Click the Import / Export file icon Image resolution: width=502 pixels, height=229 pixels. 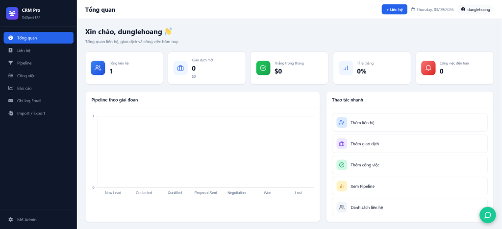click(11, 113)
